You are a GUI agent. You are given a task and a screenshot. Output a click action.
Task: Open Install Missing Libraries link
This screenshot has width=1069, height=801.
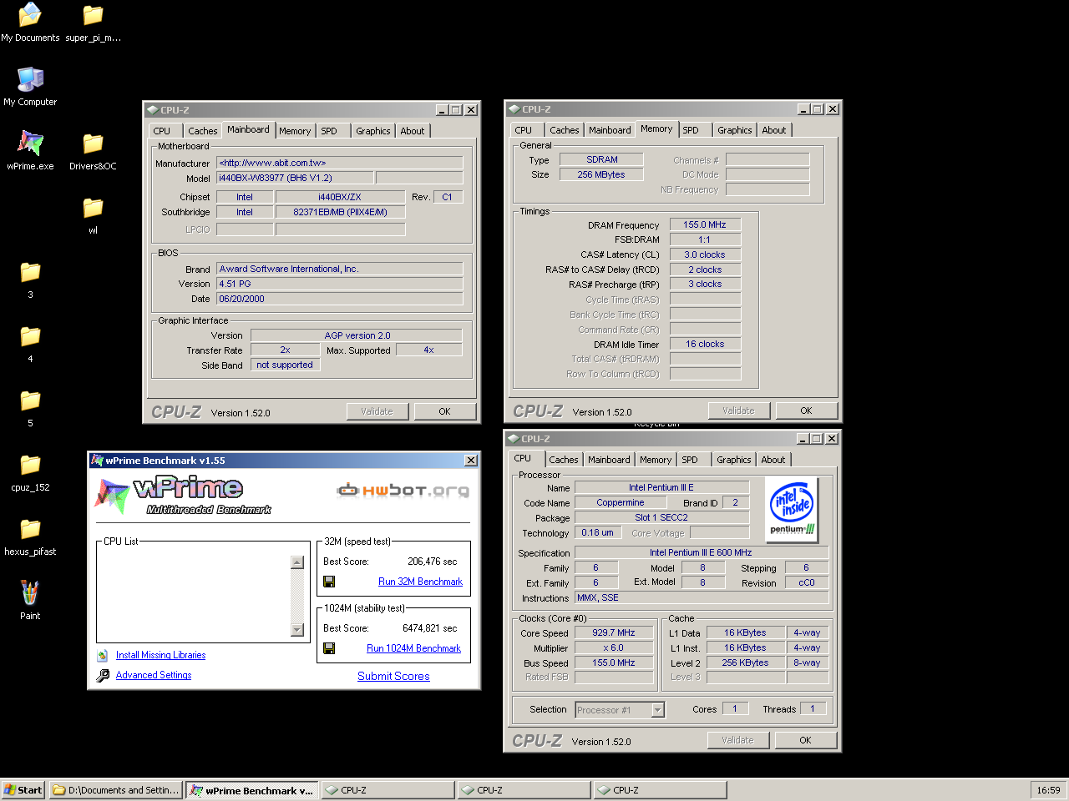tap(160, 655)
